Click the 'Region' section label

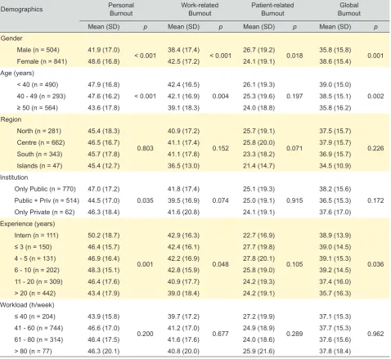point(11,119)
